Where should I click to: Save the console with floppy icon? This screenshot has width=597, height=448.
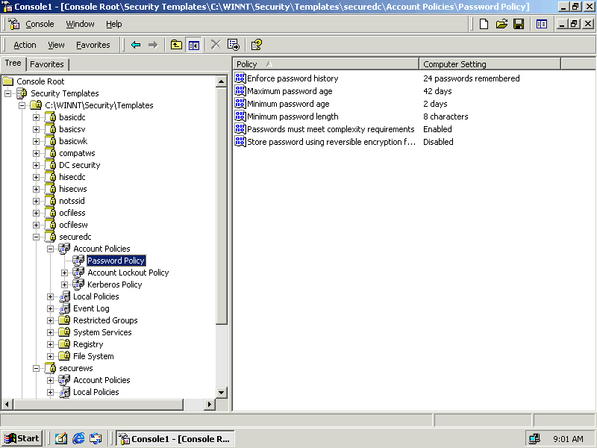point(519,24)
